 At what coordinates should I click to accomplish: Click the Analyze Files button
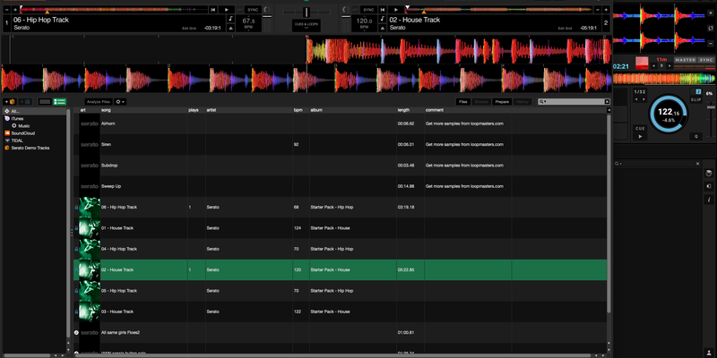(x=98, y=102)
